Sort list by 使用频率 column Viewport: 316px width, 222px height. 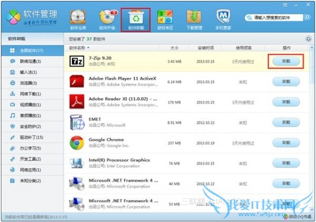243,48
